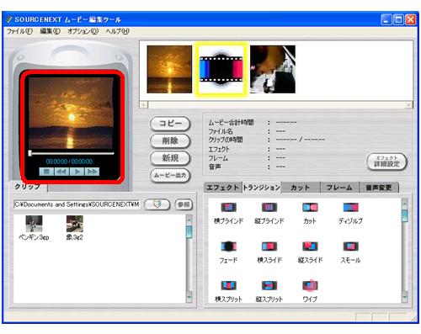
Task: Pick the フェード transition icon
Action: coord(228,247)
